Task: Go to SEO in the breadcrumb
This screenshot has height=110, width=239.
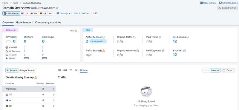Action: (16, 3)
